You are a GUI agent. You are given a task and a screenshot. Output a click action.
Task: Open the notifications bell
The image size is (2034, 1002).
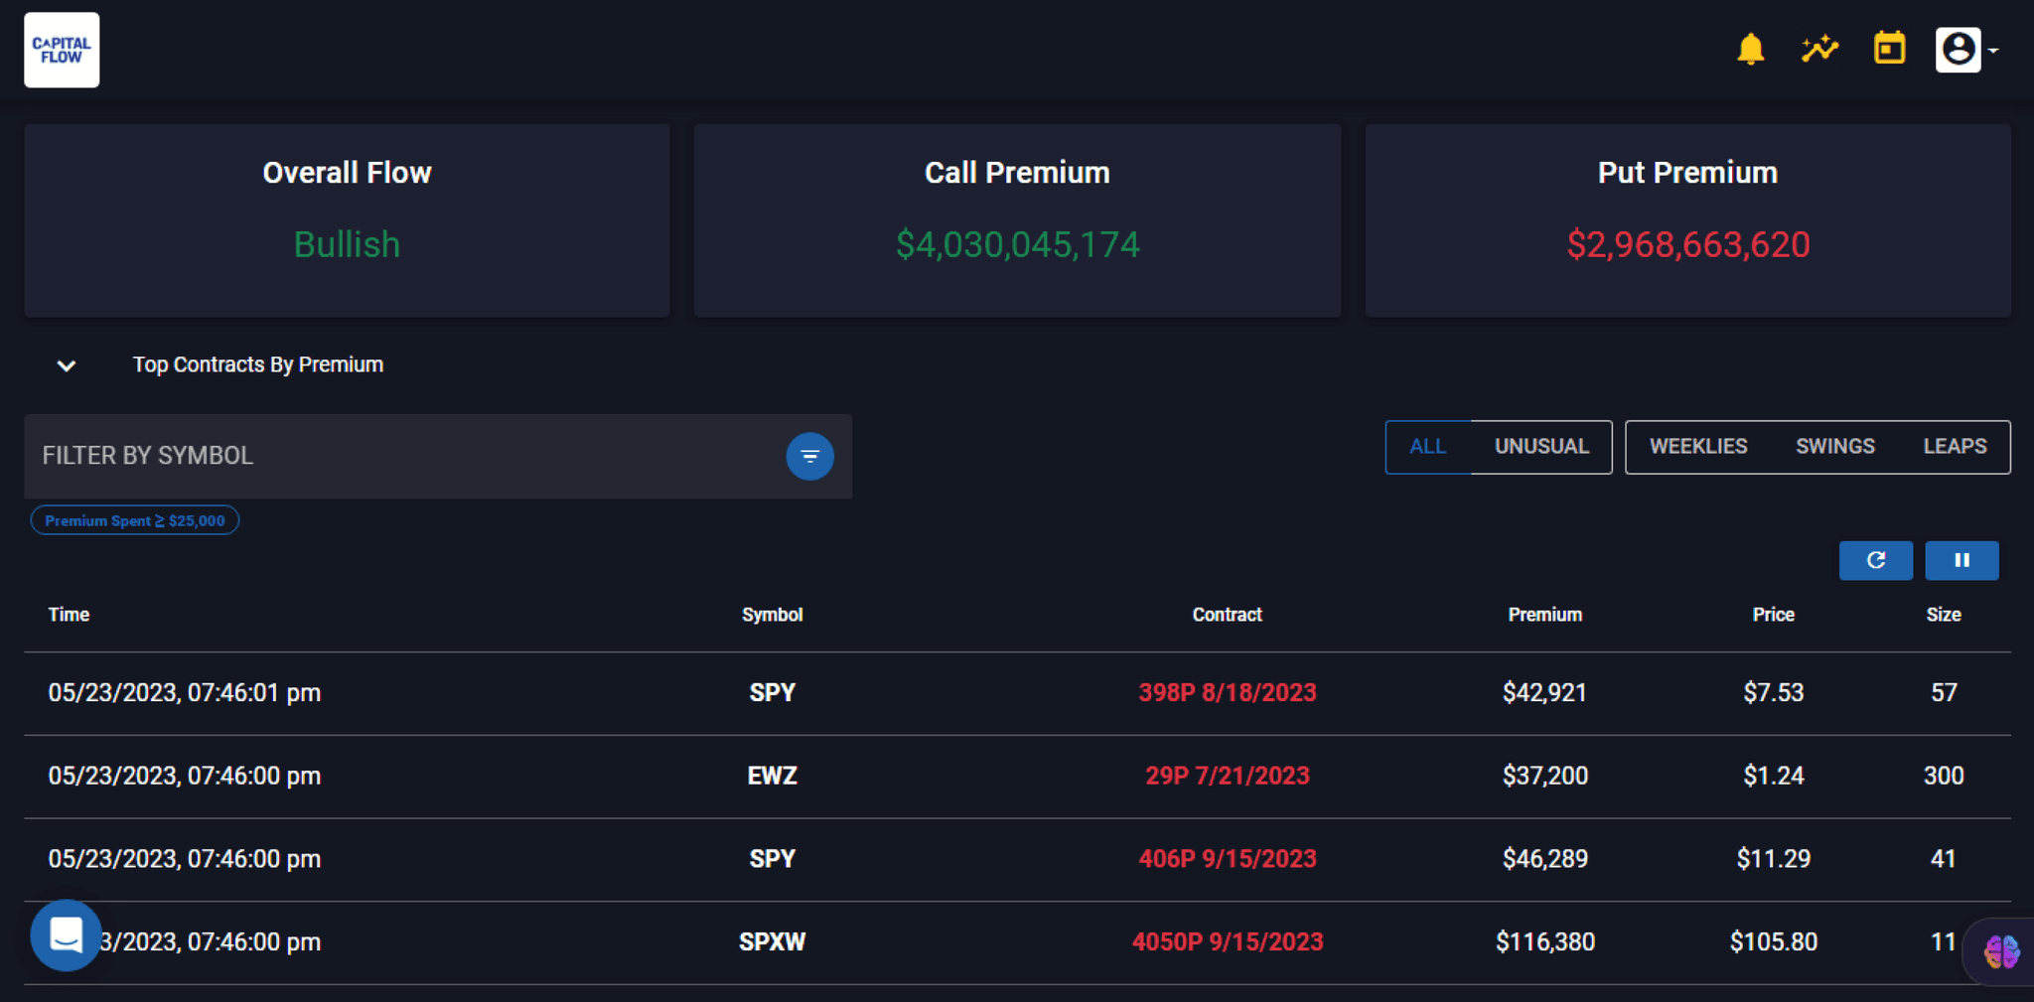pyautogui.click(x=1751, y=48)
